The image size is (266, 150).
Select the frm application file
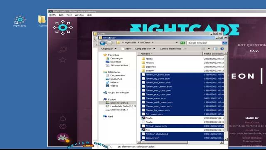click(x=146, y=130)
